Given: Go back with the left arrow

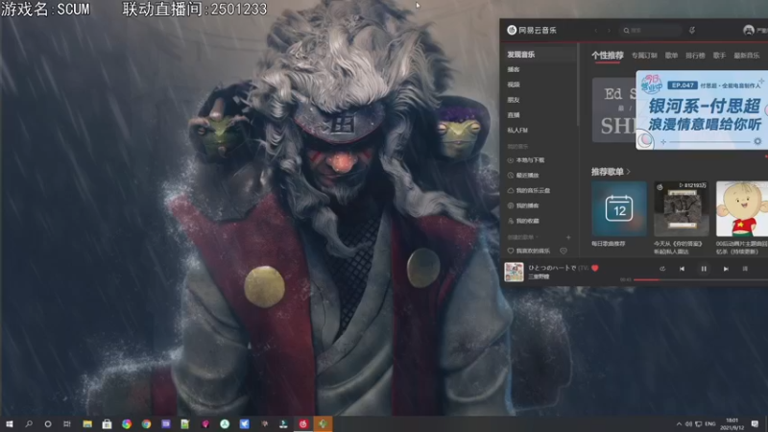Looking at the screenshot, I should [x=596, y=31].
